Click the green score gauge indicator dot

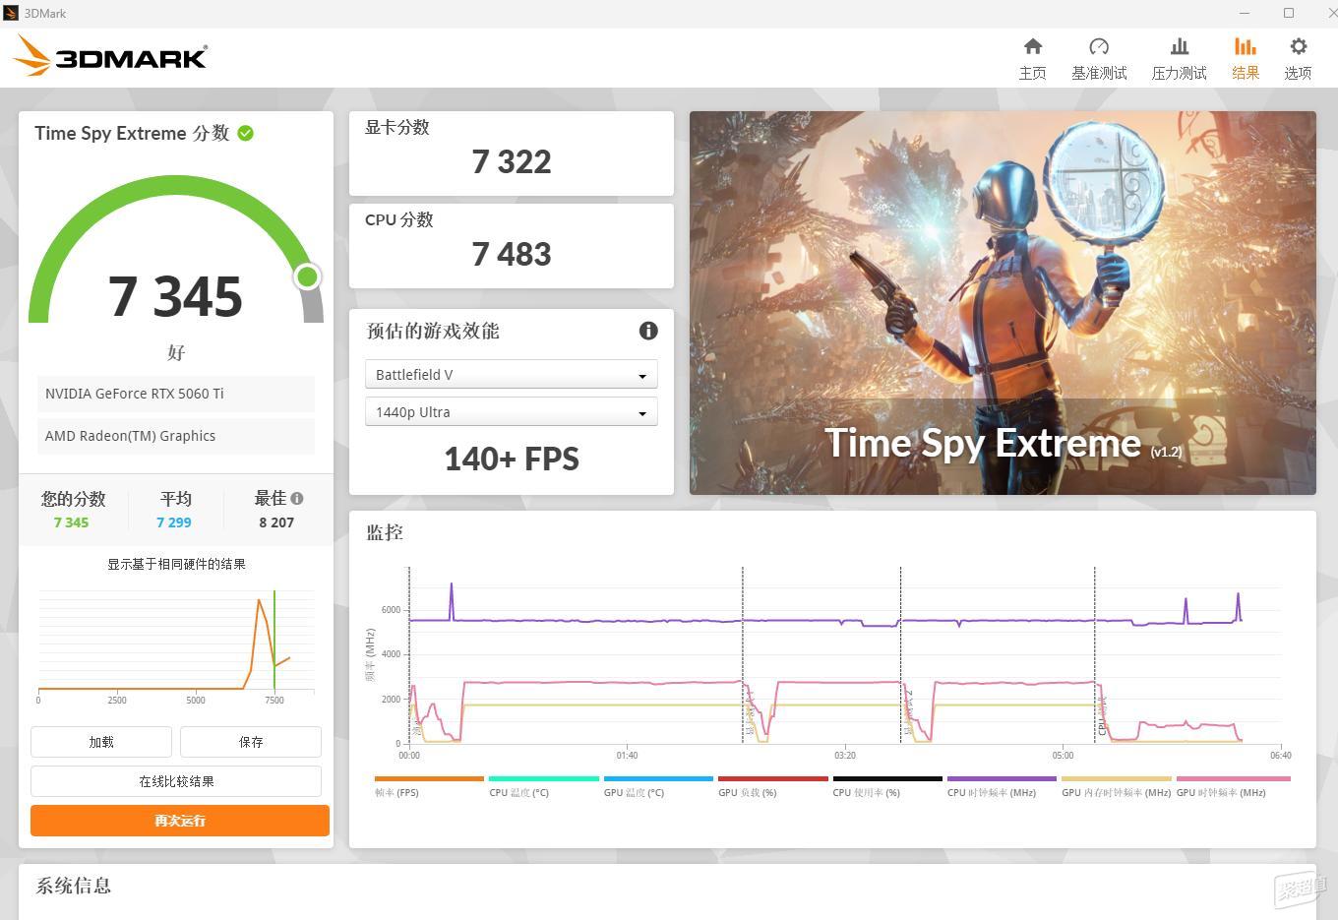(307, 276)
